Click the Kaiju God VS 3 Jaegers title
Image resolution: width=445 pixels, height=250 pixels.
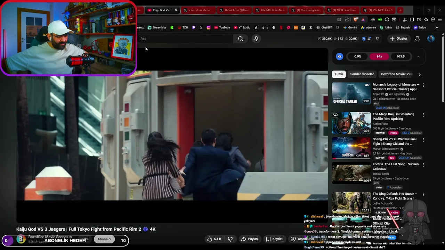pyautogui.click(x=86, y=229)
